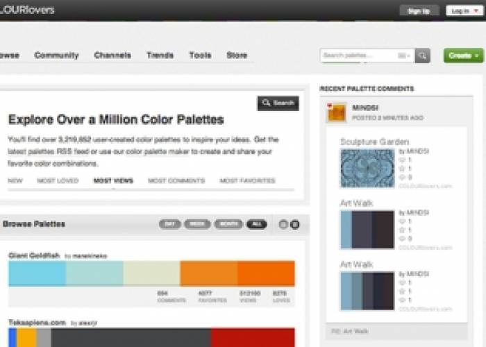Select the MOST LOVED tab
This screenshot has width=486, height=347.
tap(58, 180)
